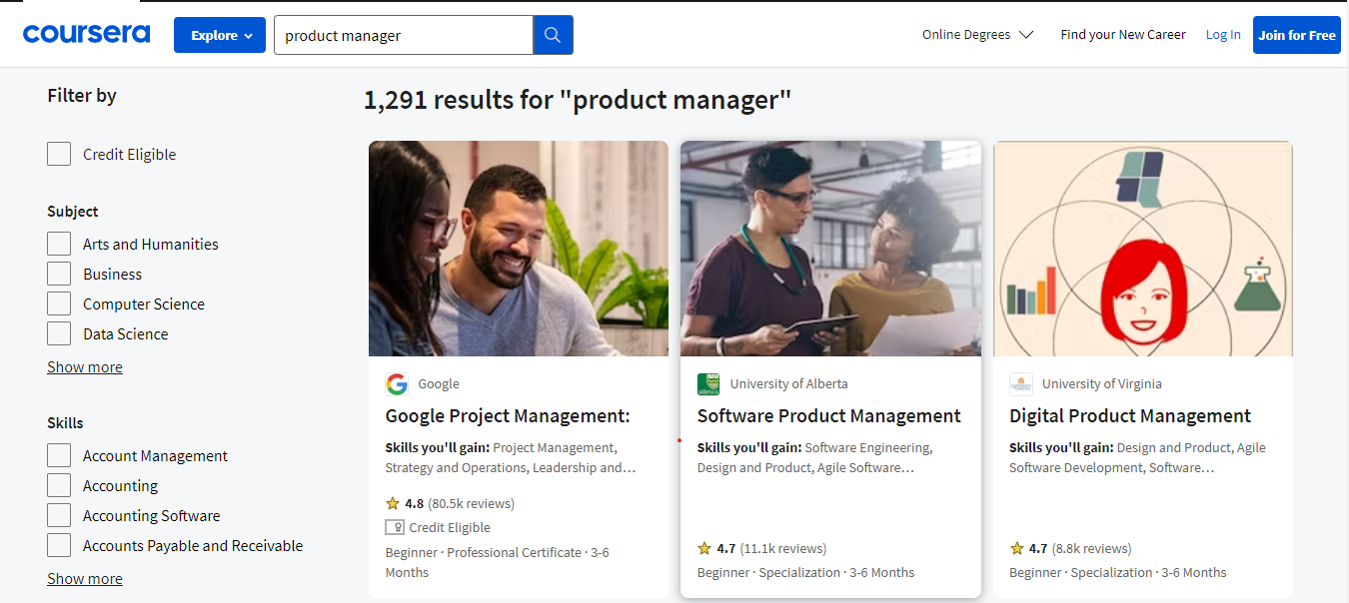
Task: Click the Credit Eligible badge icon on Google card
Action: (x=395, y=527)
